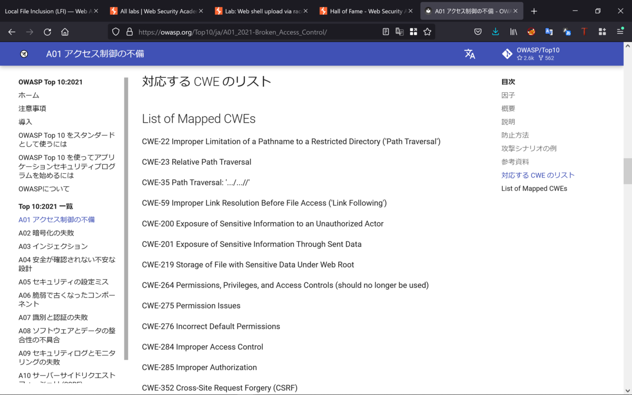Click the CWE-352 Cross-Site Request Forgery entry
This screenshot has height=395, width=632.
pyautogui.click(x=220, y=388)
